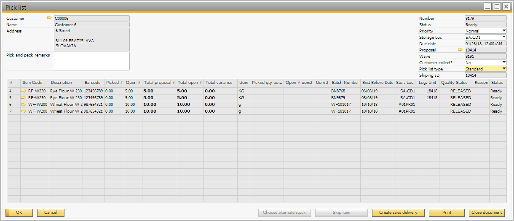Click link arrow for row 7 WF-W200
This screenshot has height=221, width=514.
(x=24, y=111)
